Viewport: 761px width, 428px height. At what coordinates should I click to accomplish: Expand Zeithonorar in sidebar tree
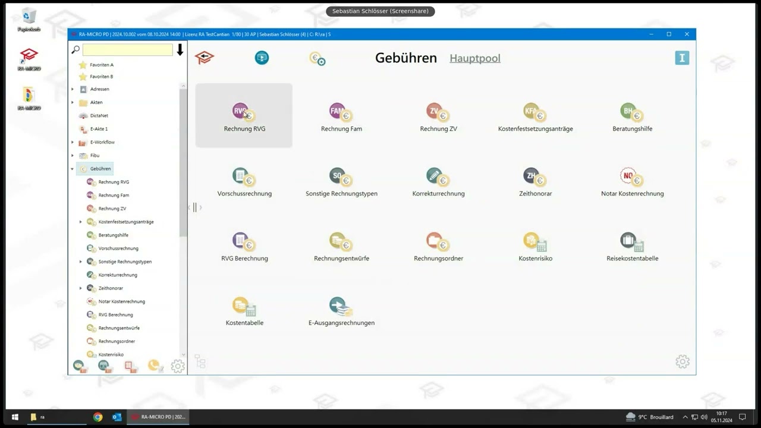pos(81,288)
